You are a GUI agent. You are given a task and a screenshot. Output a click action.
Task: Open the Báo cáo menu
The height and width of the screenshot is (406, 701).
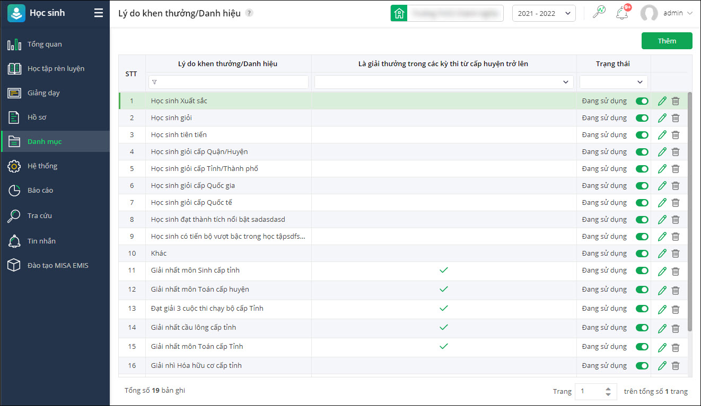[55, 191]
